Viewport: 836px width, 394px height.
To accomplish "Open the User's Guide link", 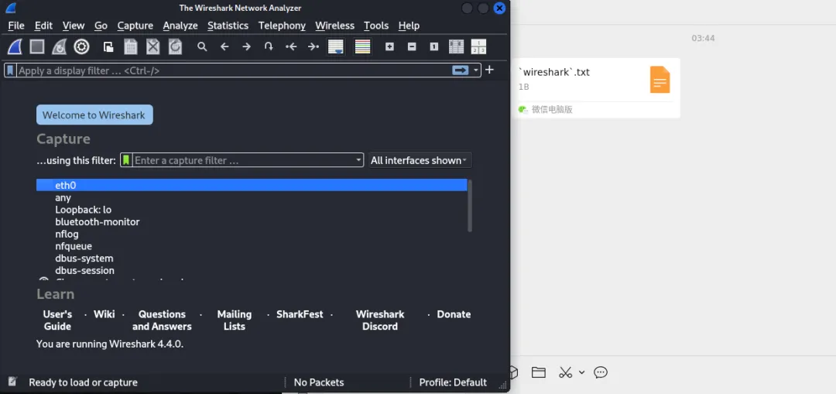I will [57, 320].
